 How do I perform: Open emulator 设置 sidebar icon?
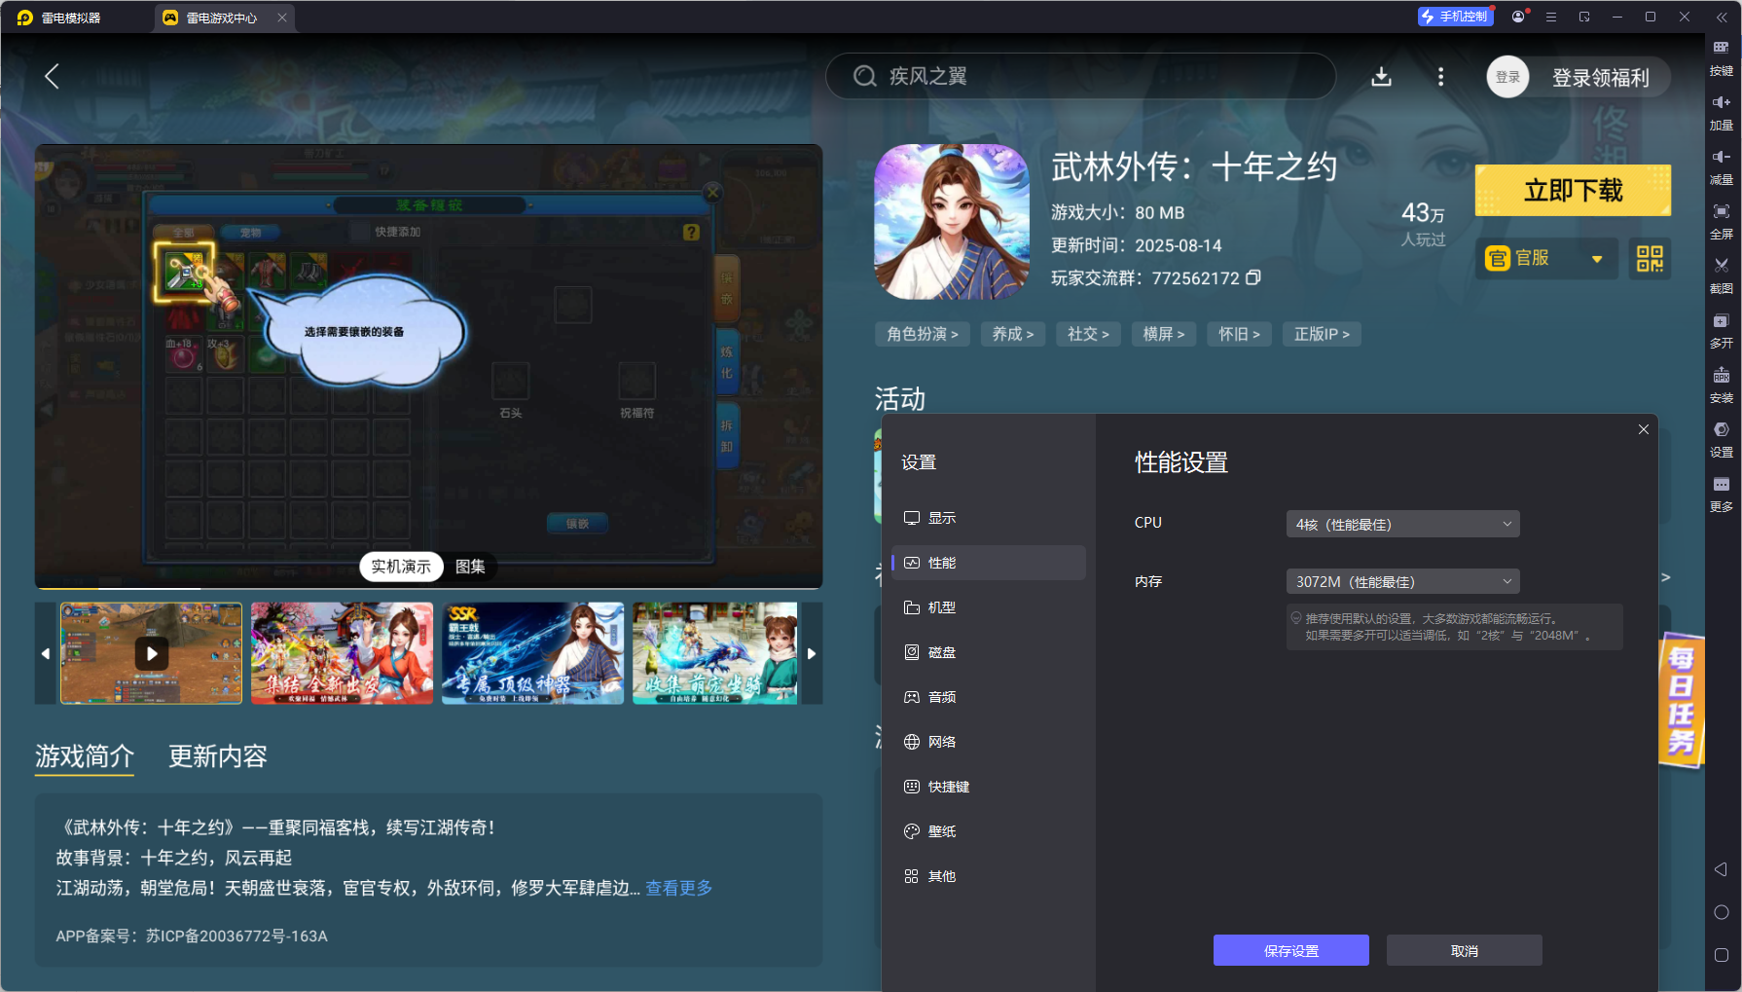tap(1721, 439)
